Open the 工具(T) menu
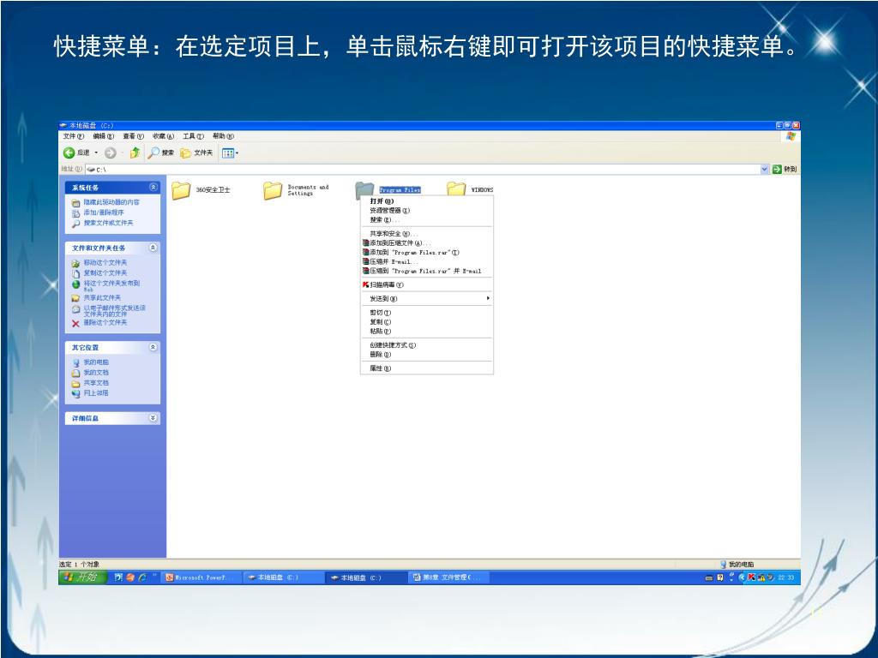 coord(193,136)
